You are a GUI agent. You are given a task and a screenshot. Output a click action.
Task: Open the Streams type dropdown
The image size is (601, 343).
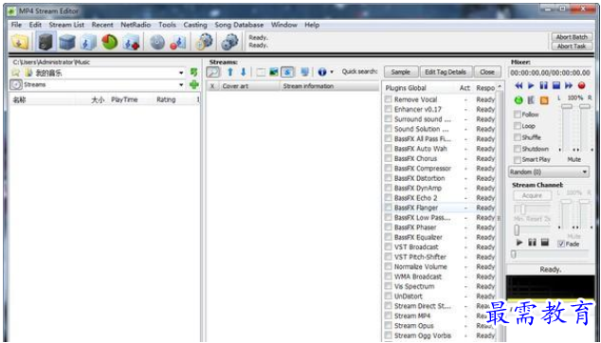[x=181, y=84]
